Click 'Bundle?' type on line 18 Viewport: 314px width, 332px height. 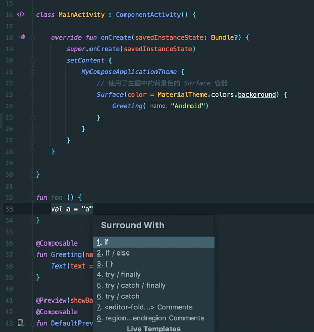point(224,38)
